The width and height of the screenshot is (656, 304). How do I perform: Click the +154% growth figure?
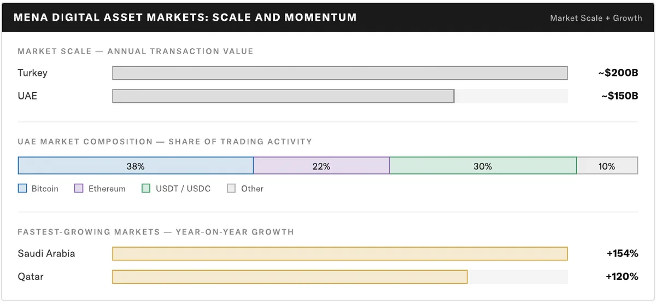pyautogui.click(x=622, y=254)
